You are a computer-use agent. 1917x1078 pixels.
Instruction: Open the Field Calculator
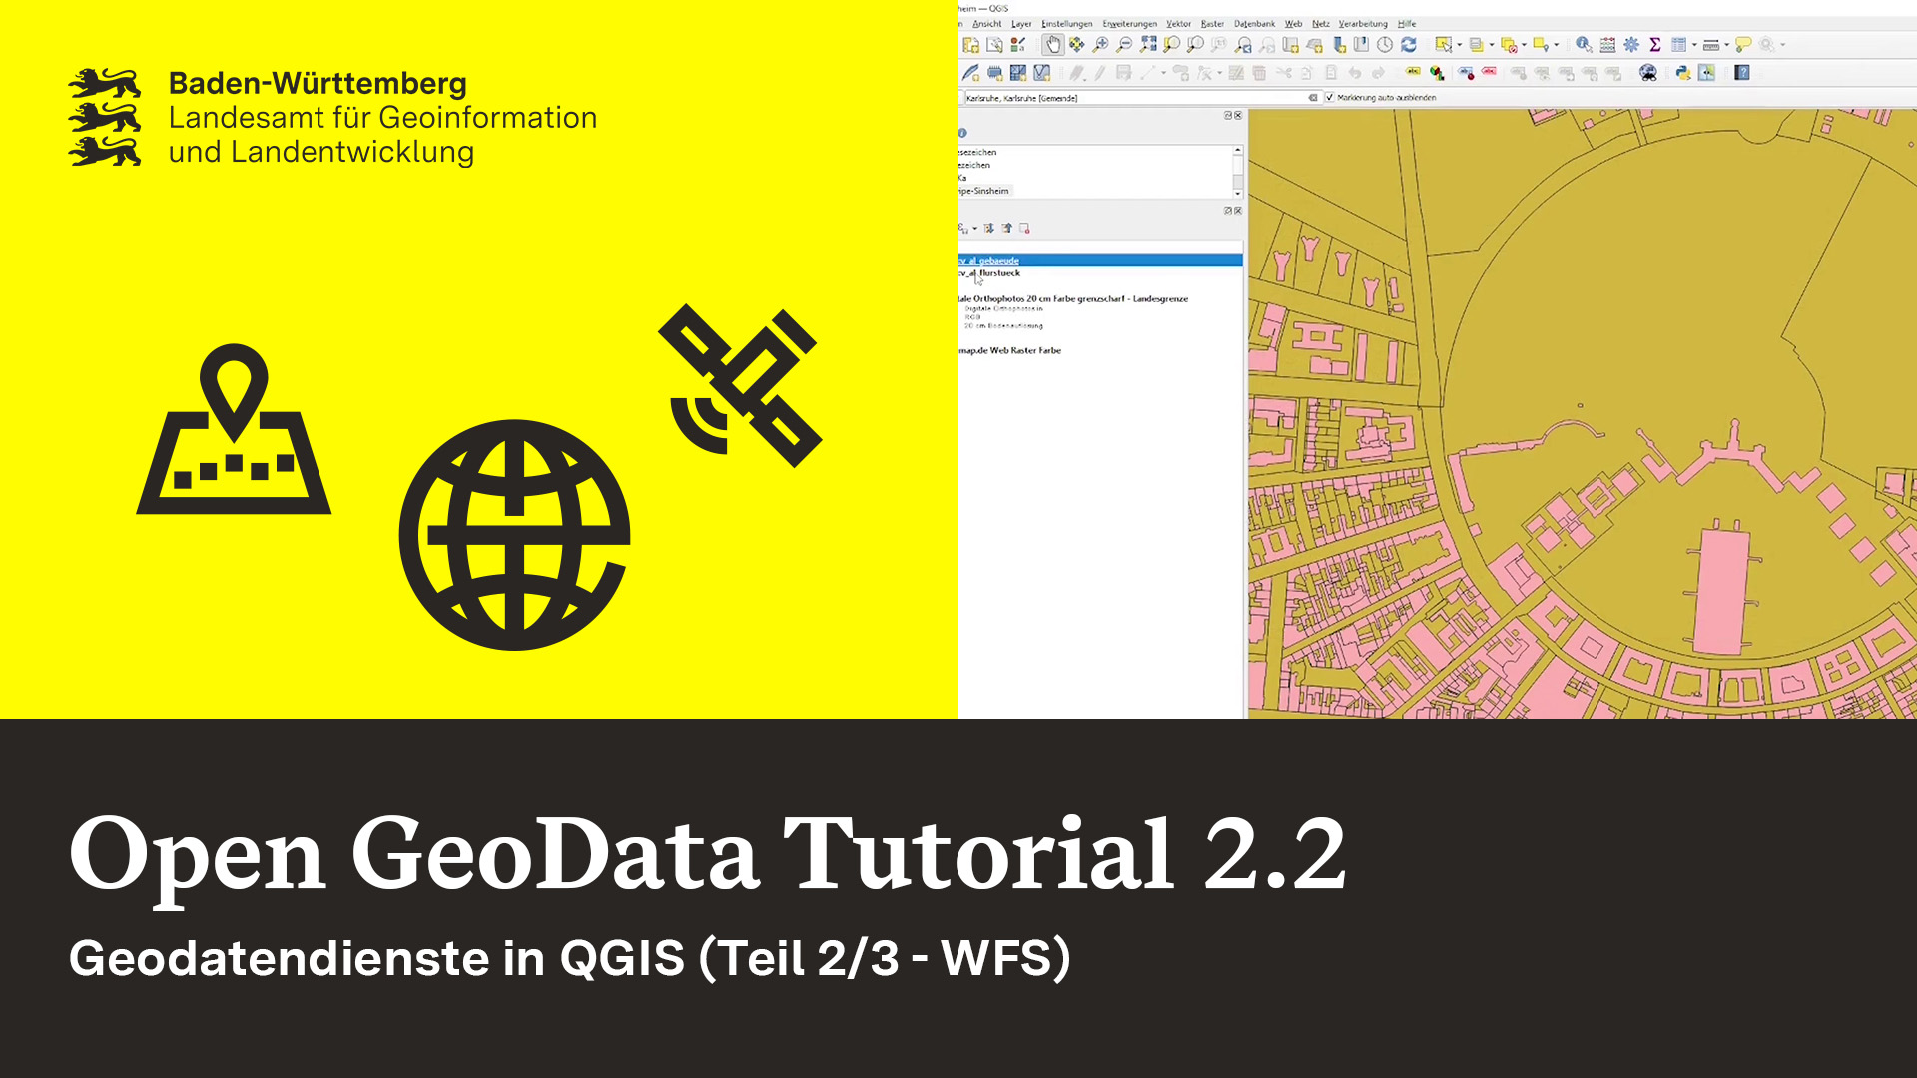tap(1606, 45)
